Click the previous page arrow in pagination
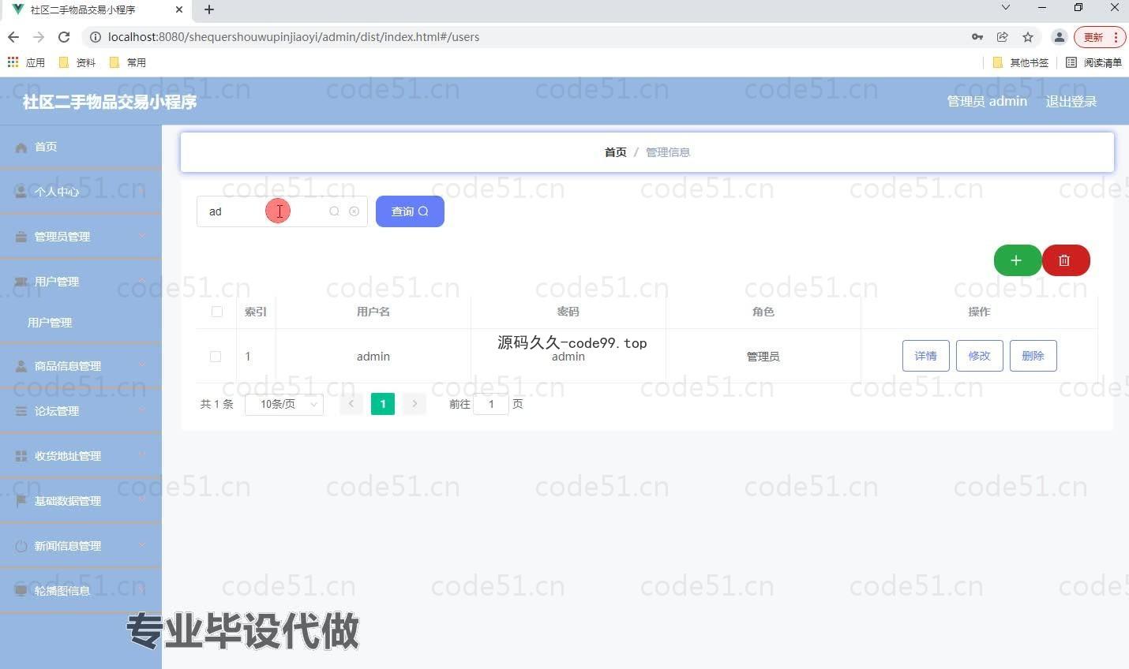The width and height of the screenshot is (1129, 669). click(351, 404)
